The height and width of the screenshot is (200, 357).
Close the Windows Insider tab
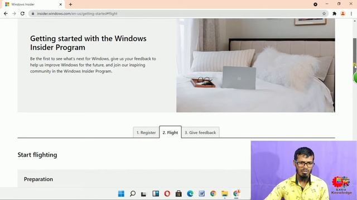[61, 4]
